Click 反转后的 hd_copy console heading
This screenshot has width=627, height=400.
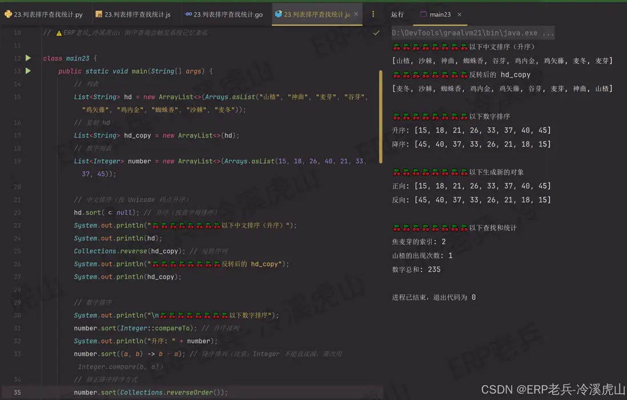point(461,75)
